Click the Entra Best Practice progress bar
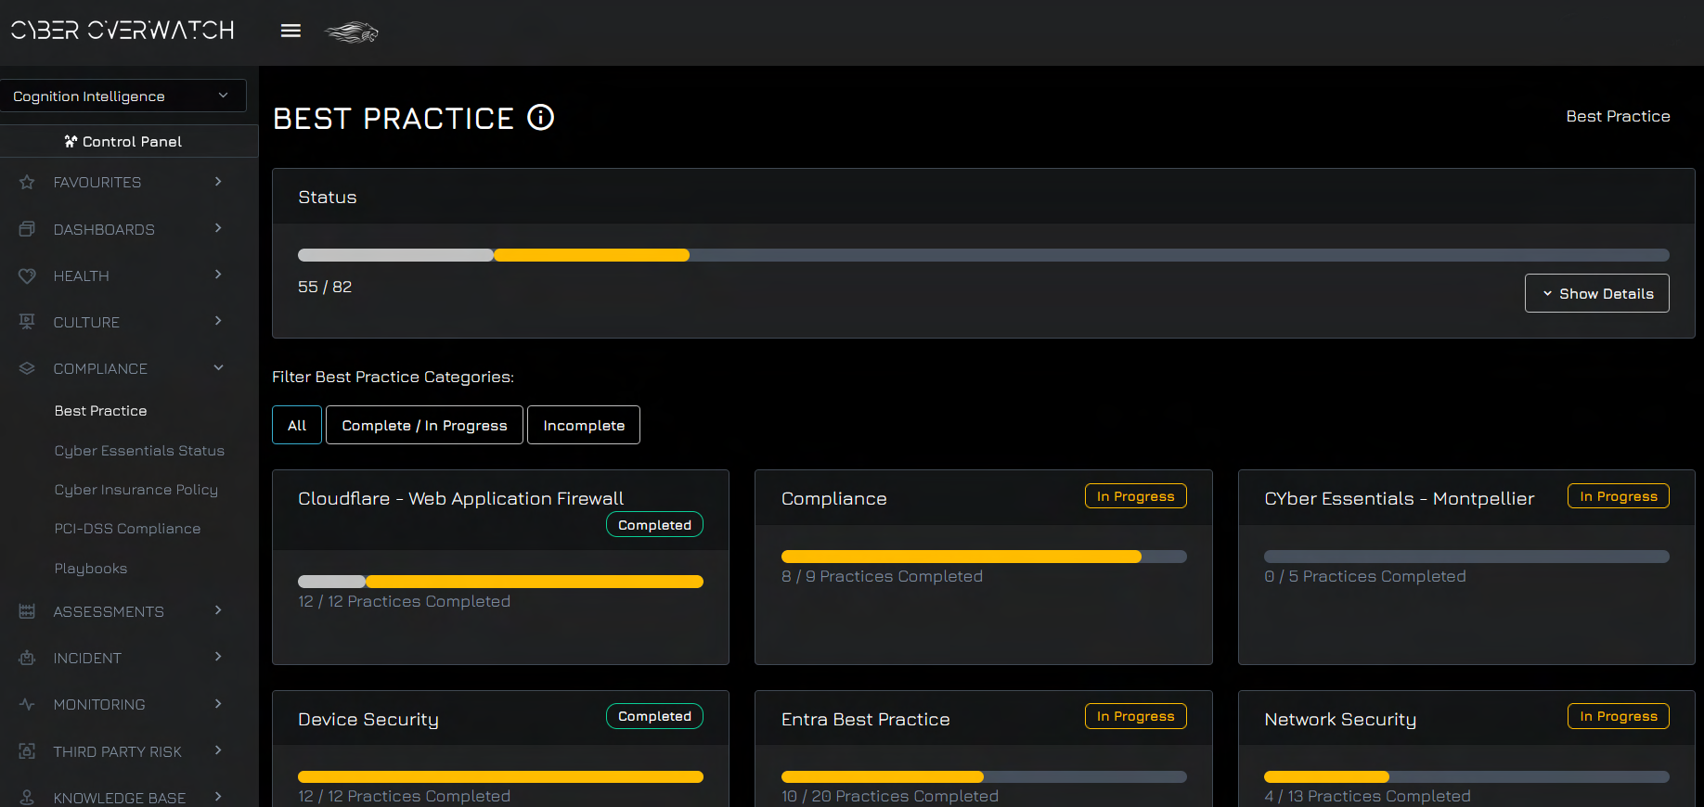The height and width of the screenshot is (807, 1704). (984, 777)
